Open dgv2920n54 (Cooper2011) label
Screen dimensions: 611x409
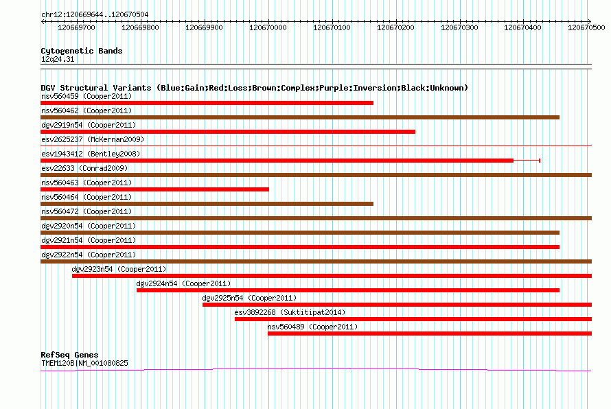pos(89,226)
